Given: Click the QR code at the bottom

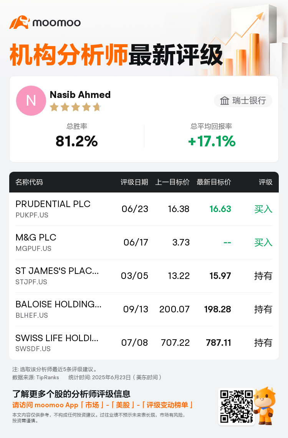Looking at the screenshot, I should point(237,406).
